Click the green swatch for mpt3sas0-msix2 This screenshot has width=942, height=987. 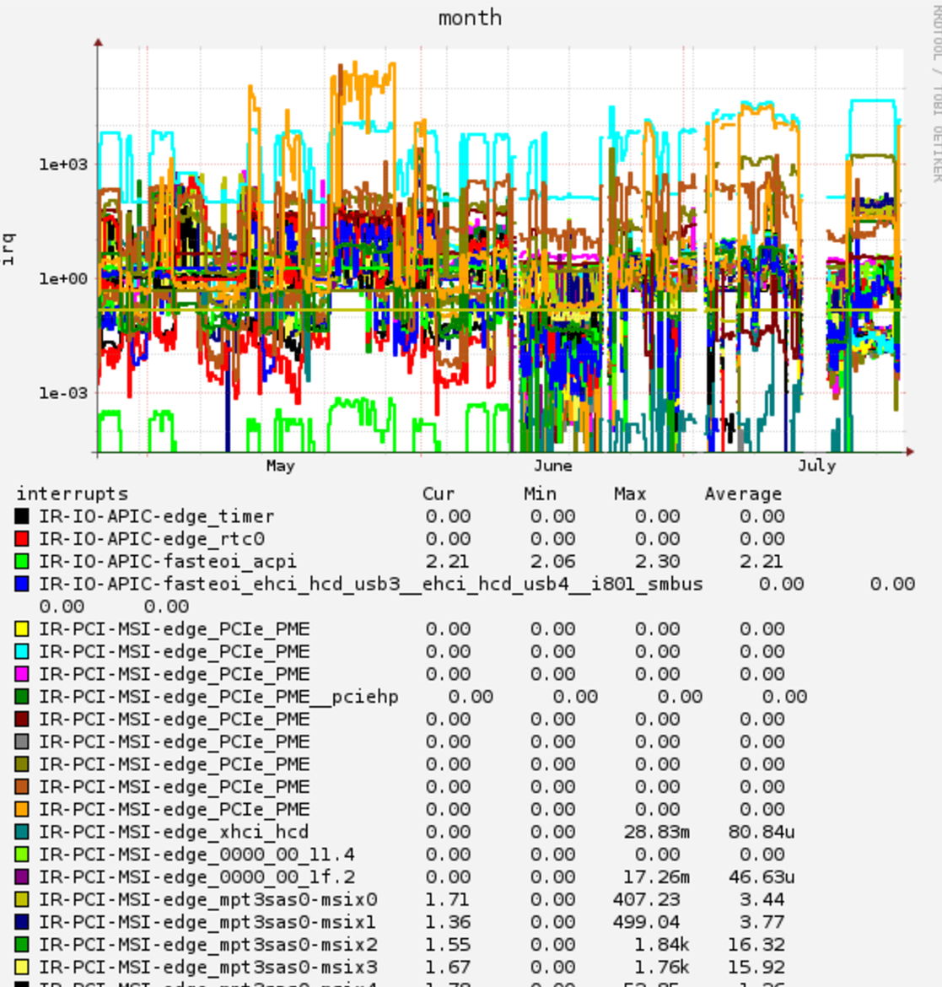(22, 944)
